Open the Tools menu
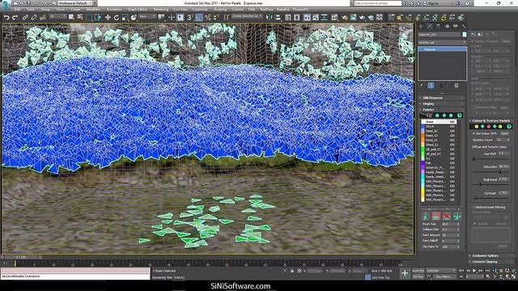Image resolution: width=518 pixels, height=291 pixels. point(31,10)
